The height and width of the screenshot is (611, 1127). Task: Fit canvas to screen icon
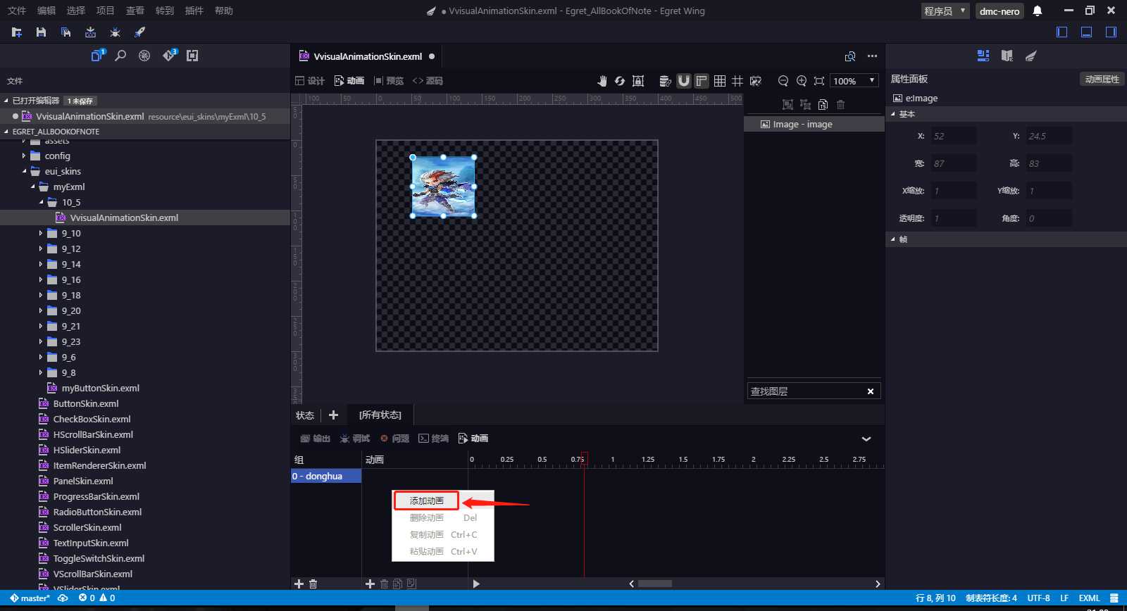819,81
